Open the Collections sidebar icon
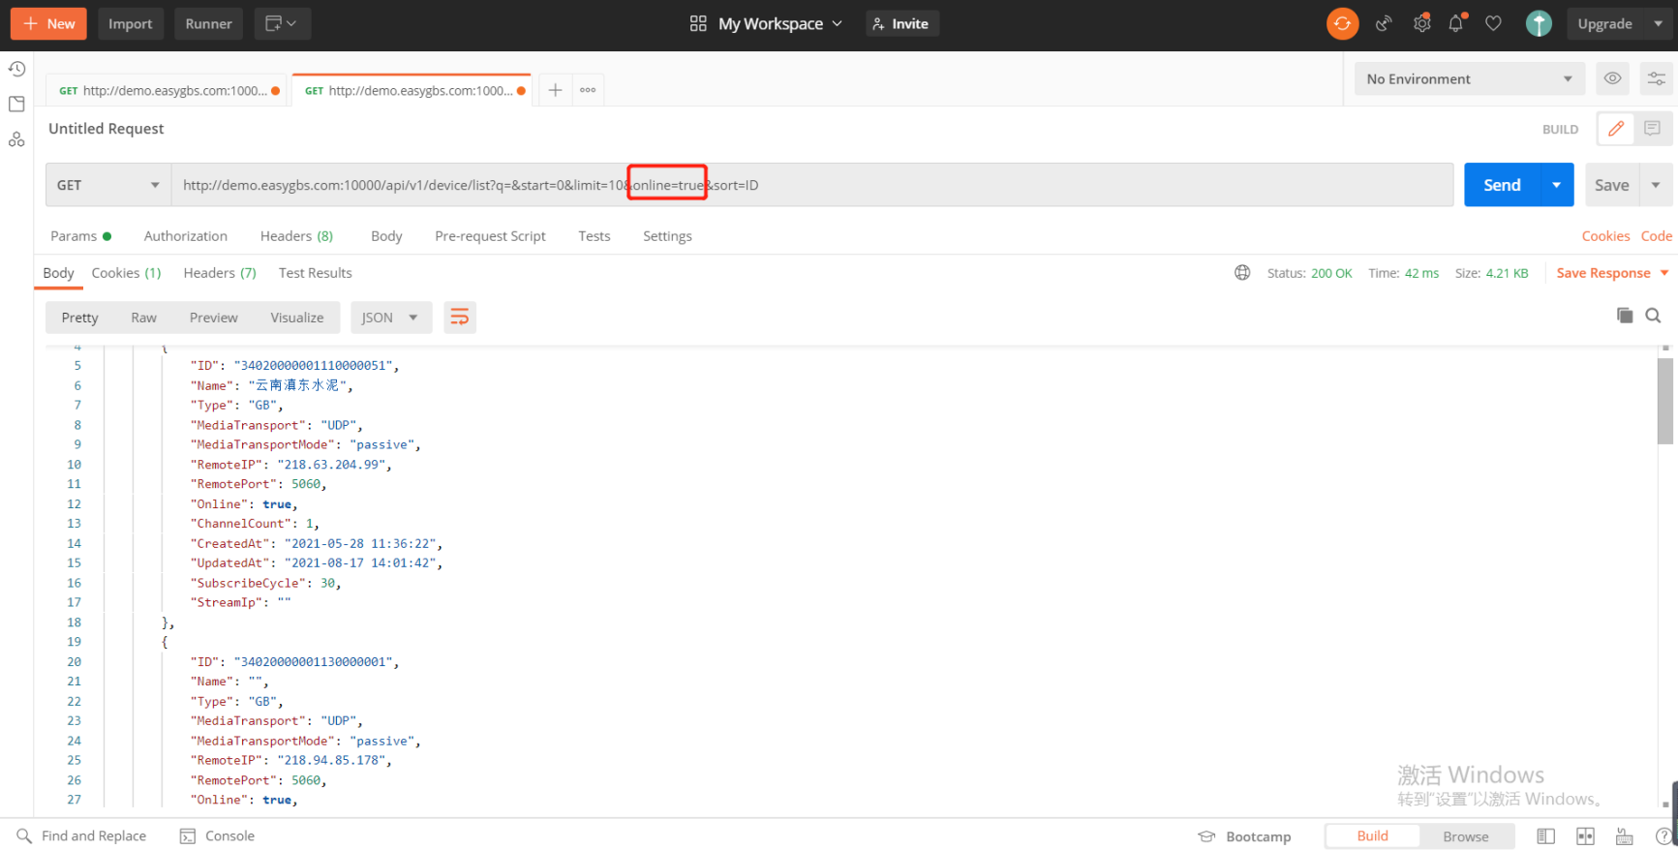Image resolution: width=1678 pixels, height=850 pixels. click(16, 104)
